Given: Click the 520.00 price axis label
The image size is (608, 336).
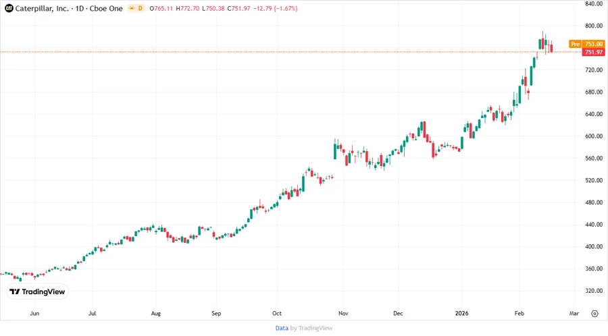Looking at the screenshot, I should [594, 180].
